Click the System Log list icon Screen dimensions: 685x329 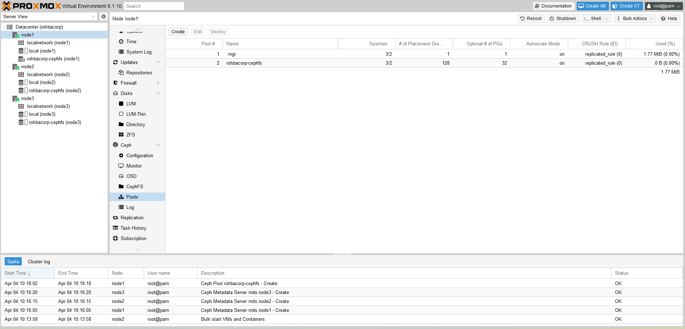pos(121,52)
